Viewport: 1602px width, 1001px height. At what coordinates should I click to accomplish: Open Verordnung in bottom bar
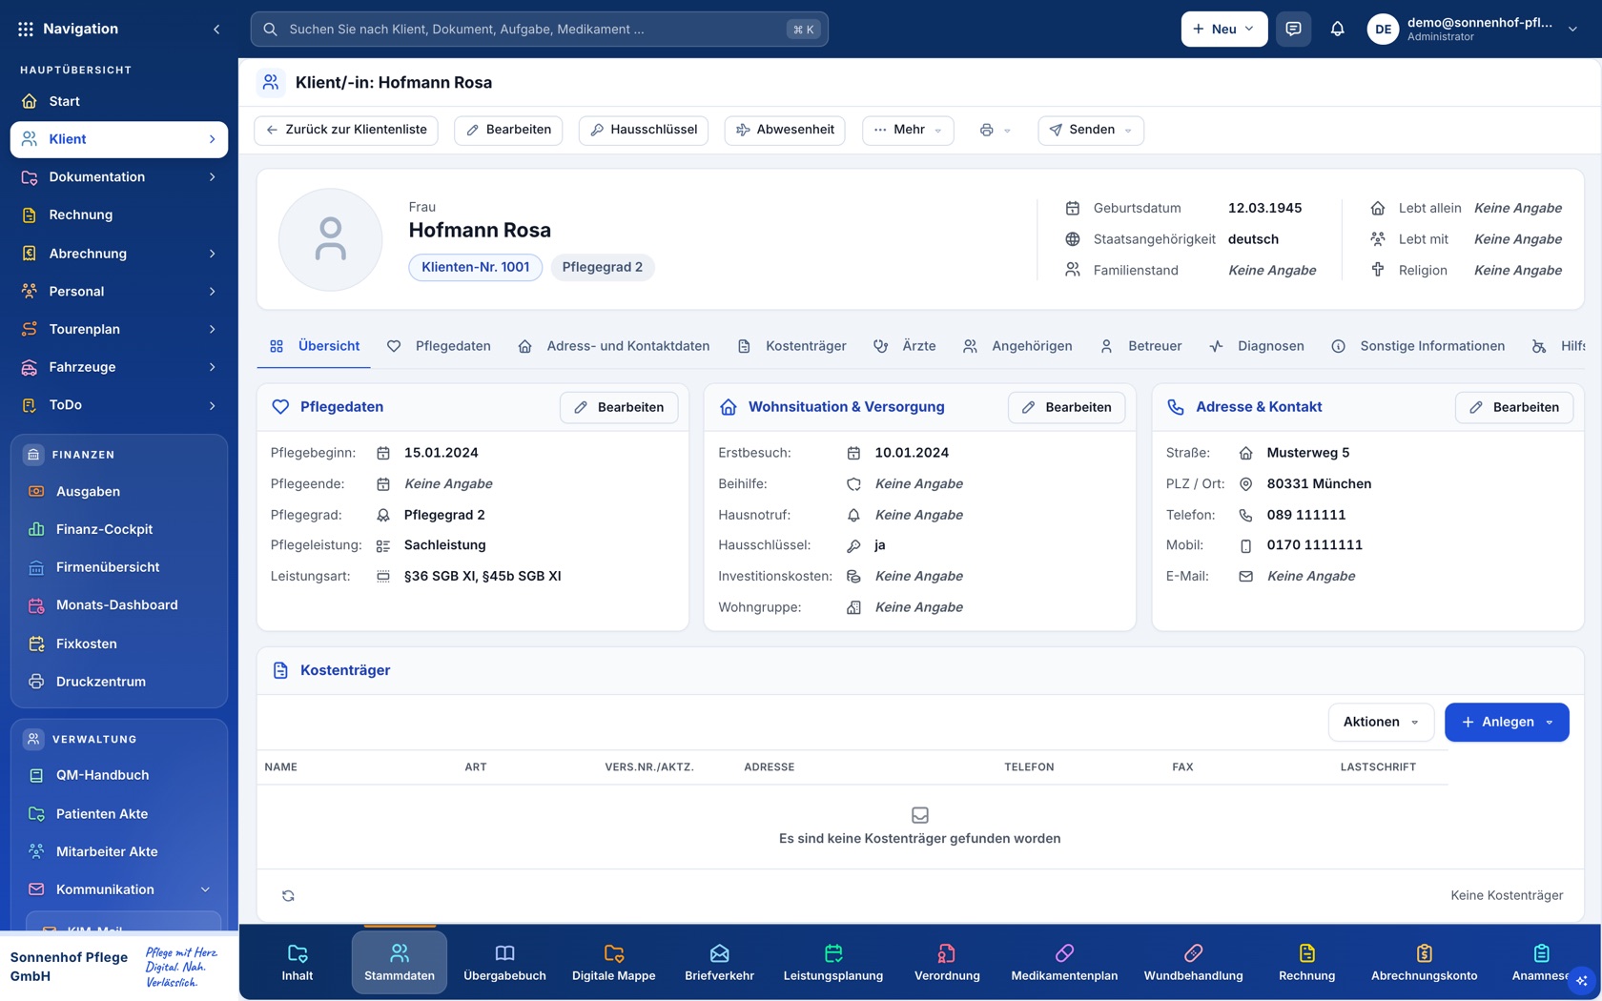point(946,963)
